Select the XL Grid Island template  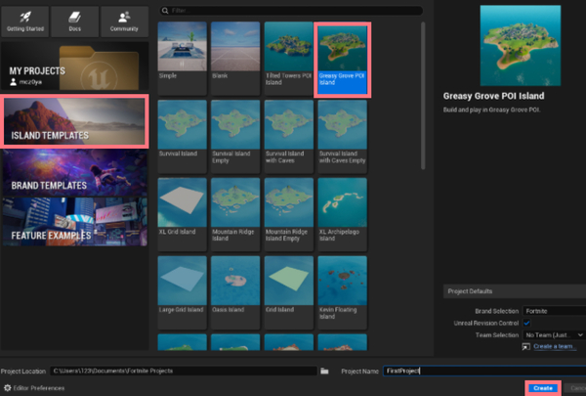click(182, 214)
